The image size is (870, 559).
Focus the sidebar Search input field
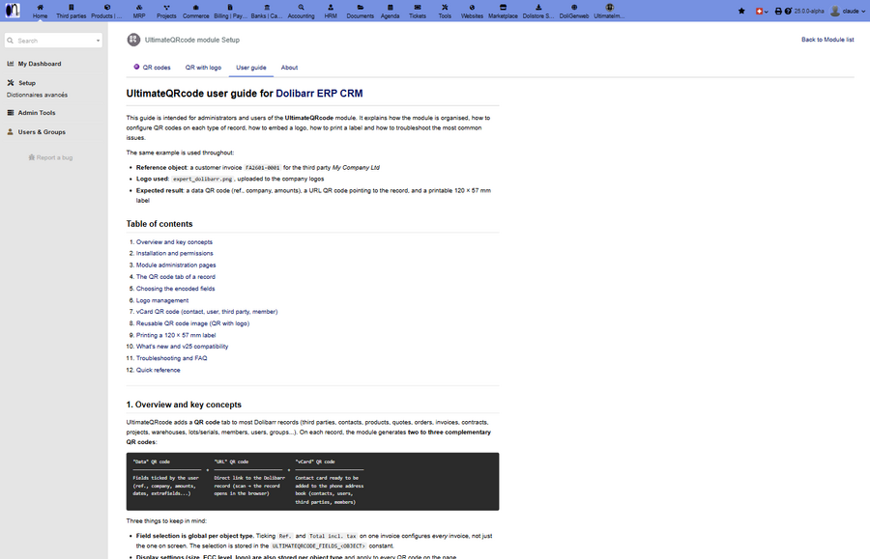click(x=54, y=41)
